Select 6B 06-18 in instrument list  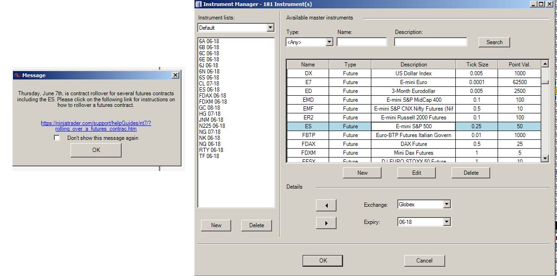(209, 47)
